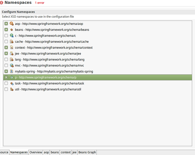Viewport: 195px width, 155px height.
Task: Select 'task - http://www.springframework.org/schema/task' row
Action: coord(97,83)
